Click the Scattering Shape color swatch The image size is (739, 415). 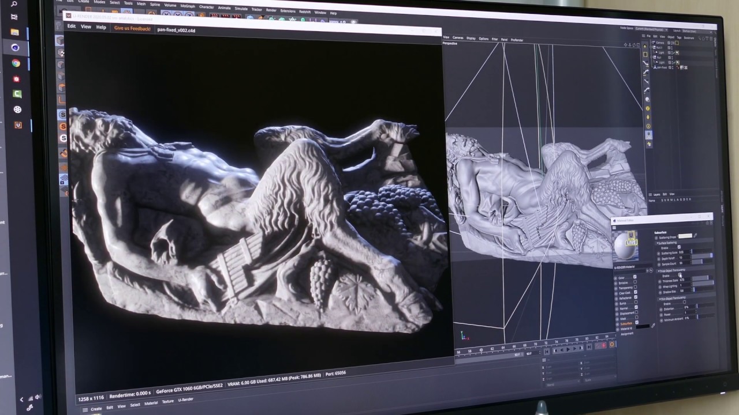pyautogui.click(x=685, y=236)
